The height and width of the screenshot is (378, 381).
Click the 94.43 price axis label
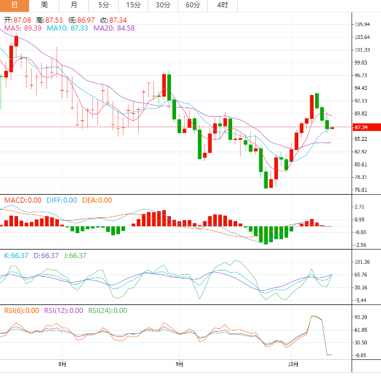click(361, 88)
